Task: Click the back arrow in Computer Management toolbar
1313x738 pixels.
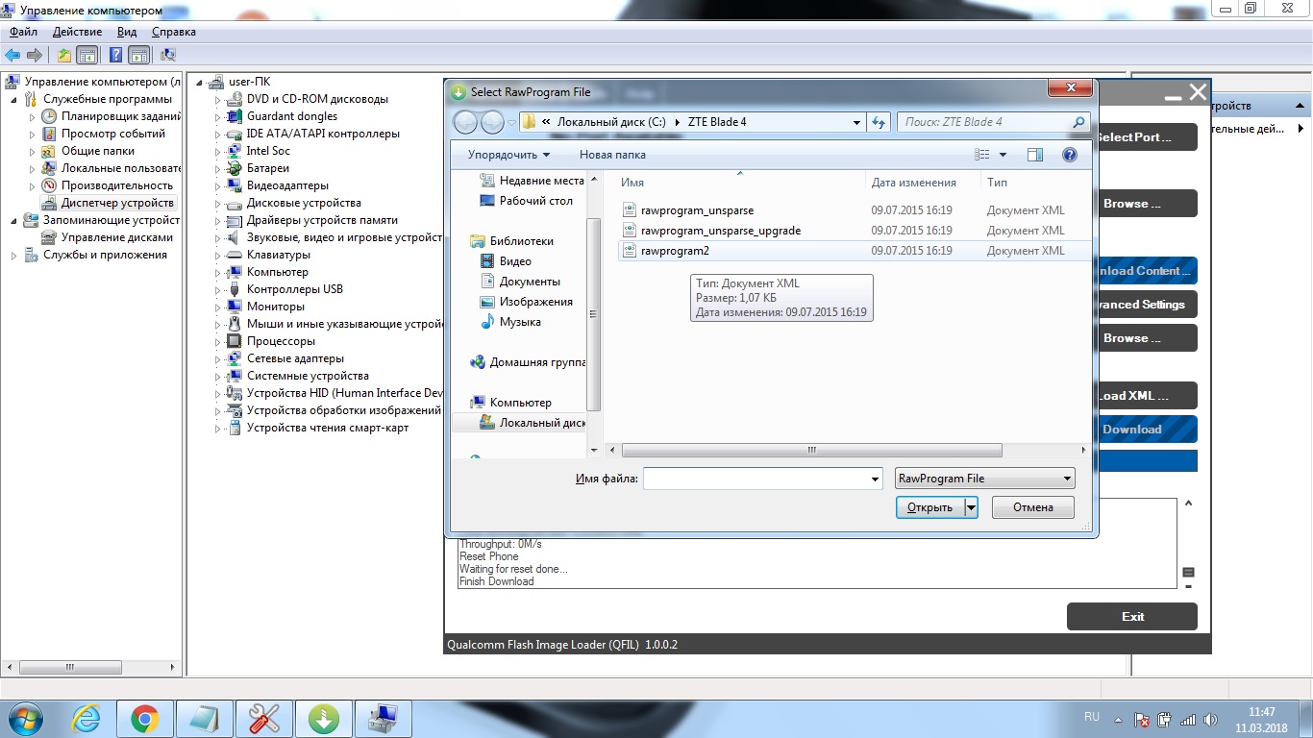Action: 12,55
